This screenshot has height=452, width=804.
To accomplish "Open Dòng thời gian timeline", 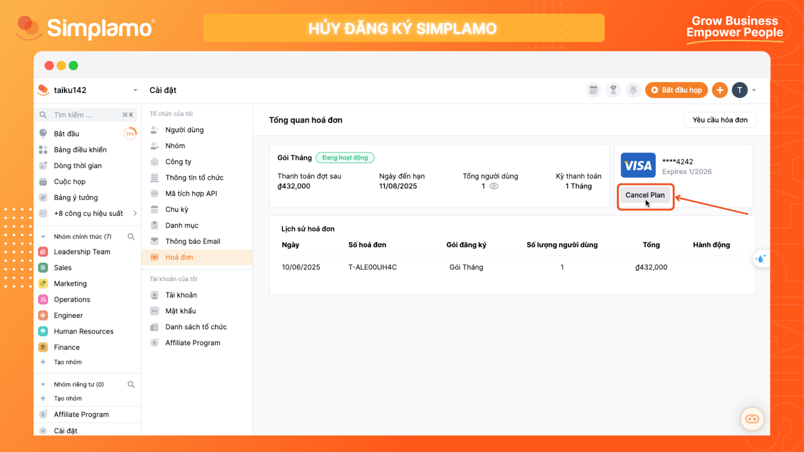I will tap(77, 165).
